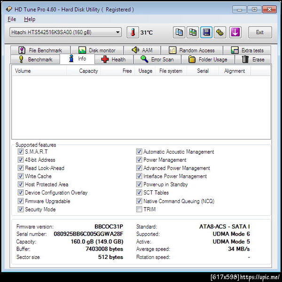282x282 pixels.
Task: Toggle the Interface Power Management checkbox
Action: tap(139, 176)
